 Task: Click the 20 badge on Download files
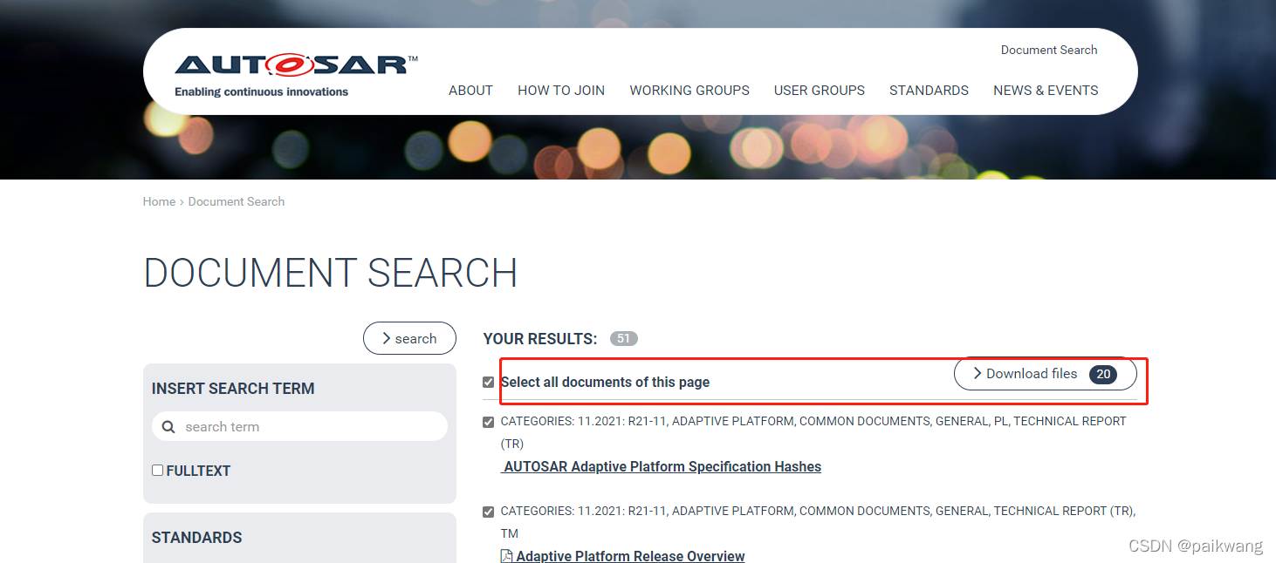pyautogui.click(x=1103, y=374)
